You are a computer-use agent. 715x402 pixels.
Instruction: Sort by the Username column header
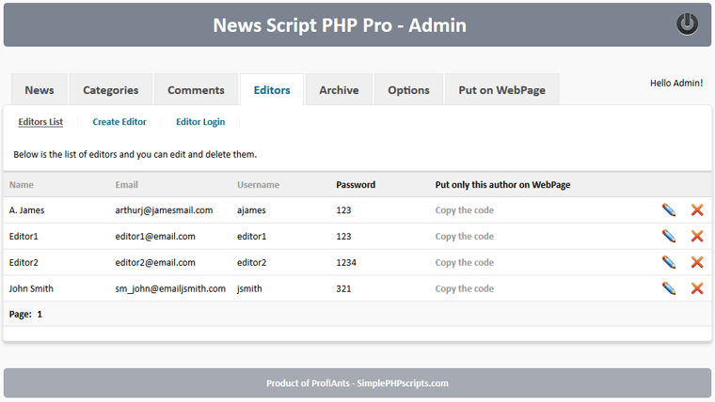(258, 184)
